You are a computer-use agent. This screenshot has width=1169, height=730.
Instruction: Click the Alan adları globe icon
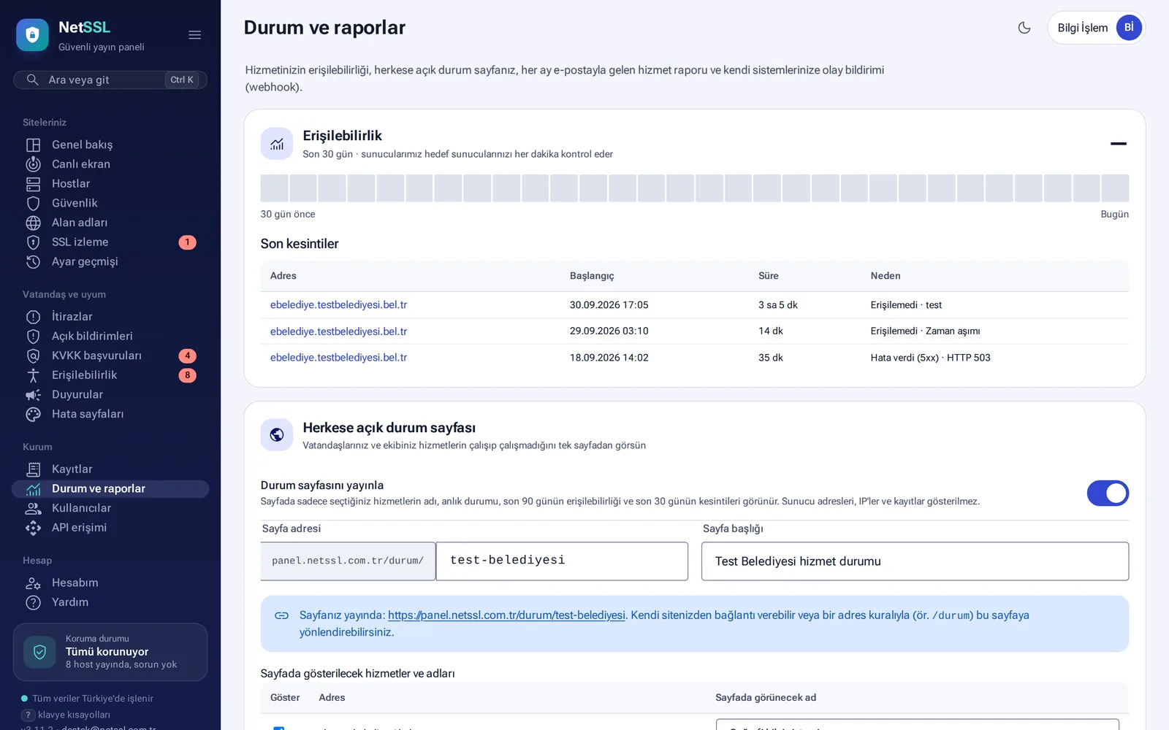[34, 223]
